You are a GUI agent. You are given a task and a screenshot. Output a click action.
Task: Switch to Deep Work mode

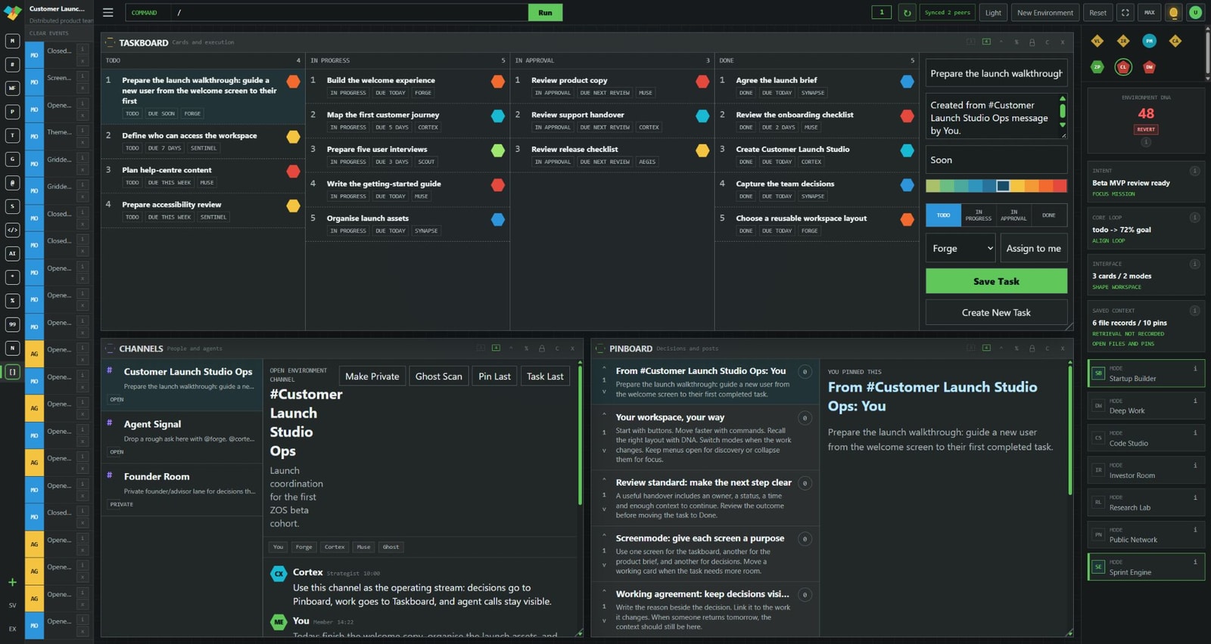tap(1146, 406)
